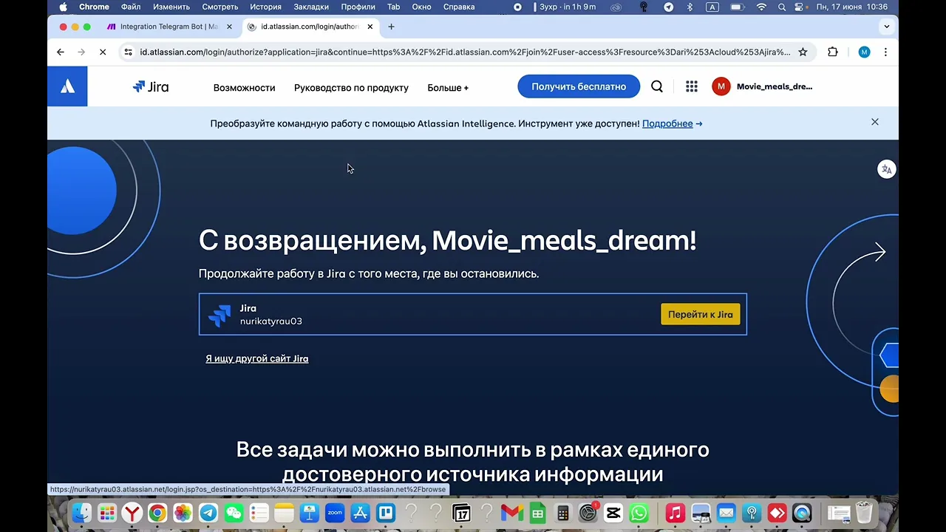
Task: Open the Apple menu
Action: pyautogui.click(x=63, y=7)
